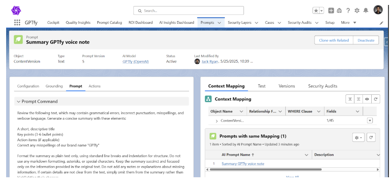Open Relationship Field column menu chevron
This screenshot has width=392, height=178.
(280, 112)
